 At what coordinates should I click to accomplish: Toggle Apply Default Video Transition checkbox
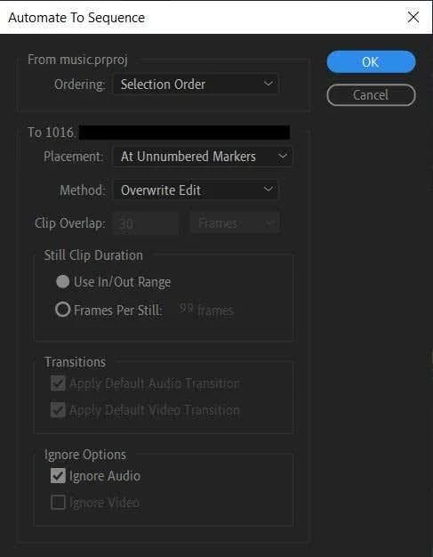tap(58, 410)
